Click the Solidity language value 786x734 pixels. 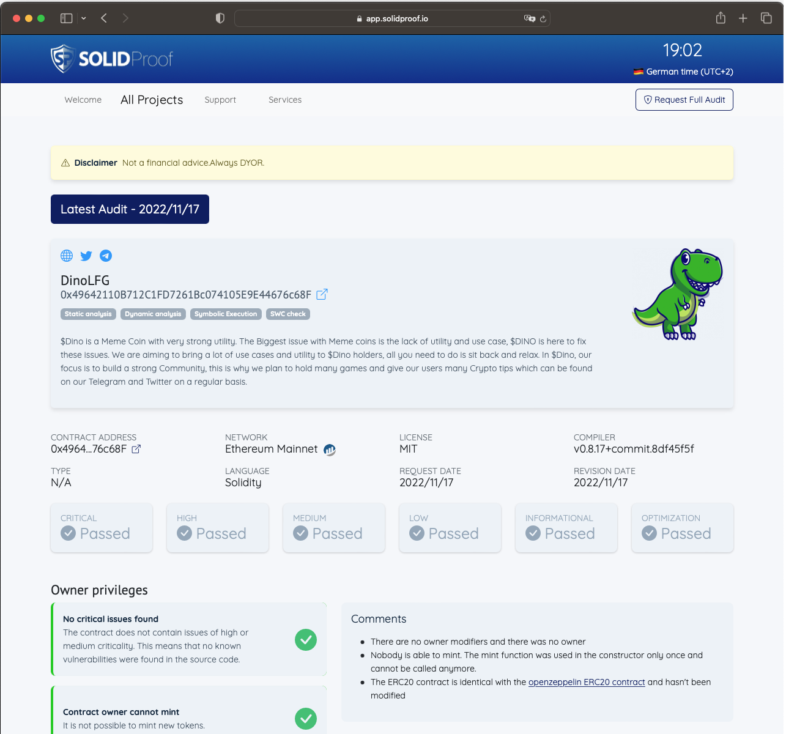point(243,483)
